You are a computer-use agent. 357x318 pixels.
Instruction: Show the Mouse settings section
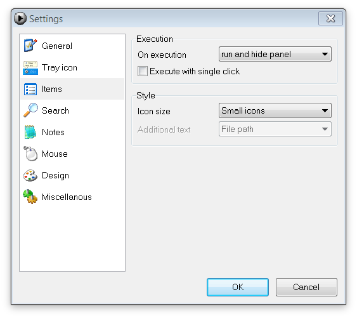55,154
